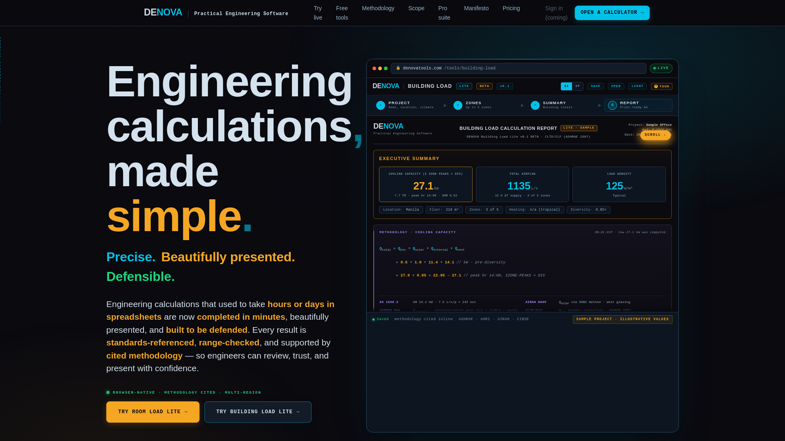Screen dimensions: 785x441
Task: Click the Saved status indicator
Action: point(380,319)
